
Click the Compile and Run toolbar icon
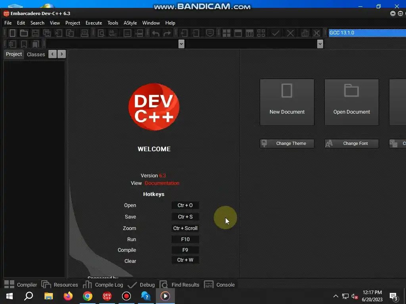[x=250, y=33]
